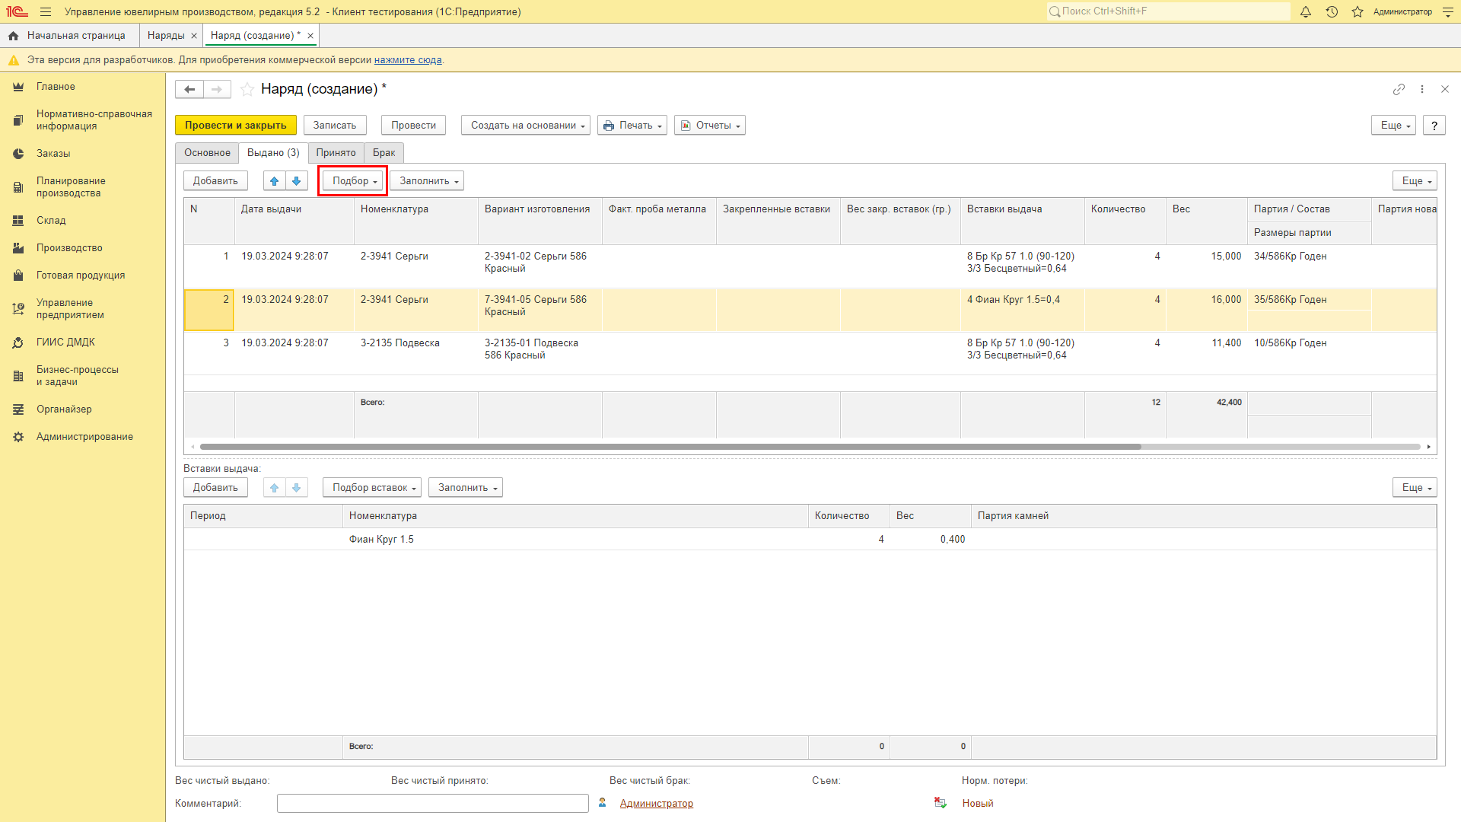Click the Провести button
1461x822 pixels.
(414, 126)
